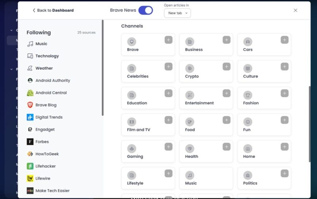Click the Brave Blog source icon
This screenshot has width=317, height=199.
coord(30,105)
